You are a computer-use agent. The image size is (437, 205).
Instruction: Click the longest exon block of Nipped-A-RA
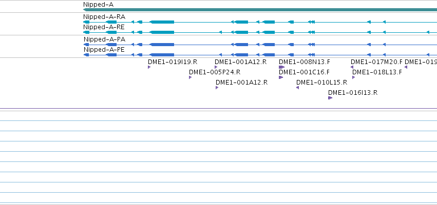(162, 22)
